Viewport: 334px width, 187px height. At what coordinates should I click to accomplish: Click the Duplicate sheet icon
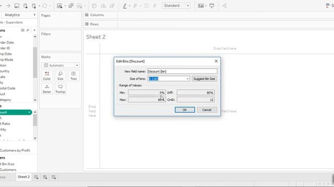(x=71, y=6)
